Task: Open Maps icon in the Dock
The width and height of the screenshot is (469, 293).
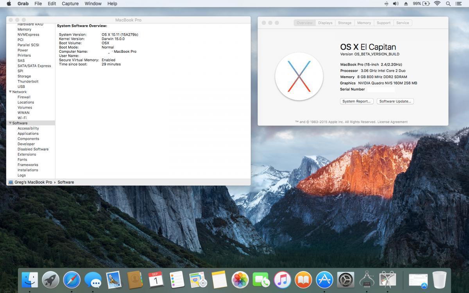Action: point(198,280)
